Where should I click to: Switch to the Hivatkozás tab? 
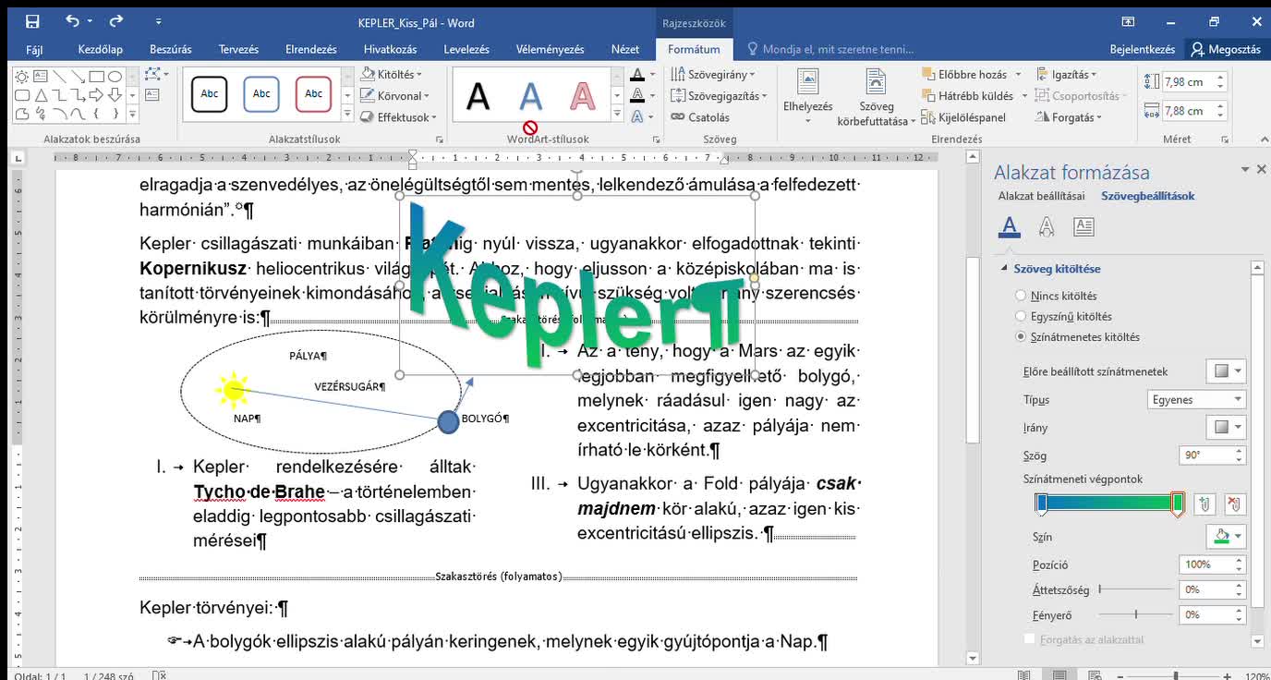390,49
